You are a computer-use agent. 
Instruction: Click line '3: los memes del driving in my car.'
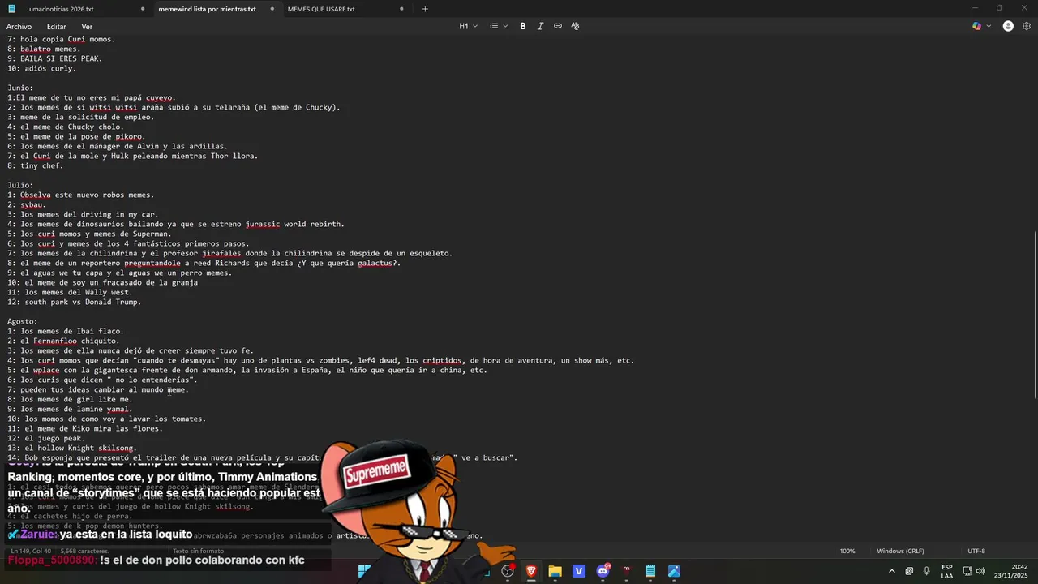click(x=83, y=214)
